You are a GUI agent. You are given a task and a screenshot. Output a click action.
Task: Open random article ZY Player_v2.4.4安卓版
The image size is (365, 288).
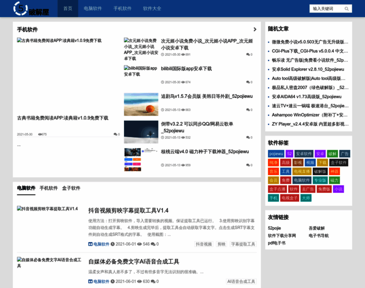(310, 124)
